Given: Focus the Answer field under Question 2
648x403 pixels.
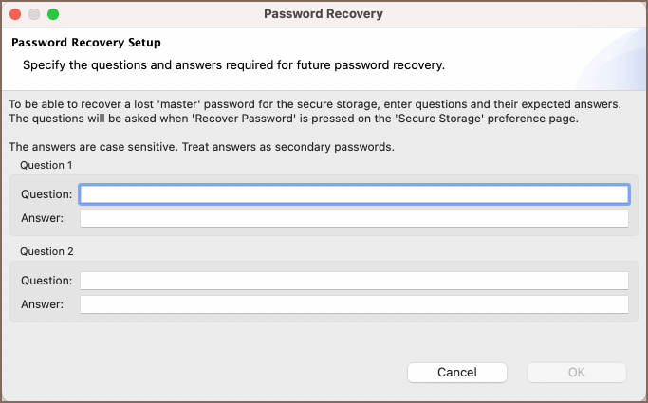Looking at the screenshot, I should pos(354,304).
